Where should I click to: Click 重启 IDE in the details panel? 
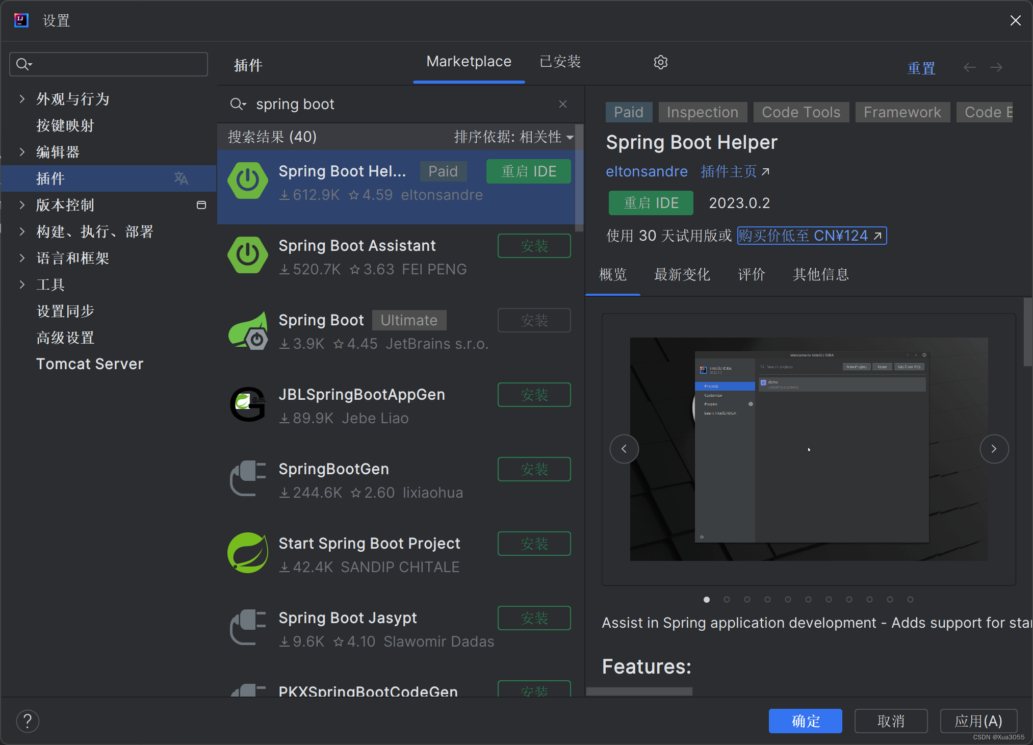[651, 203]
